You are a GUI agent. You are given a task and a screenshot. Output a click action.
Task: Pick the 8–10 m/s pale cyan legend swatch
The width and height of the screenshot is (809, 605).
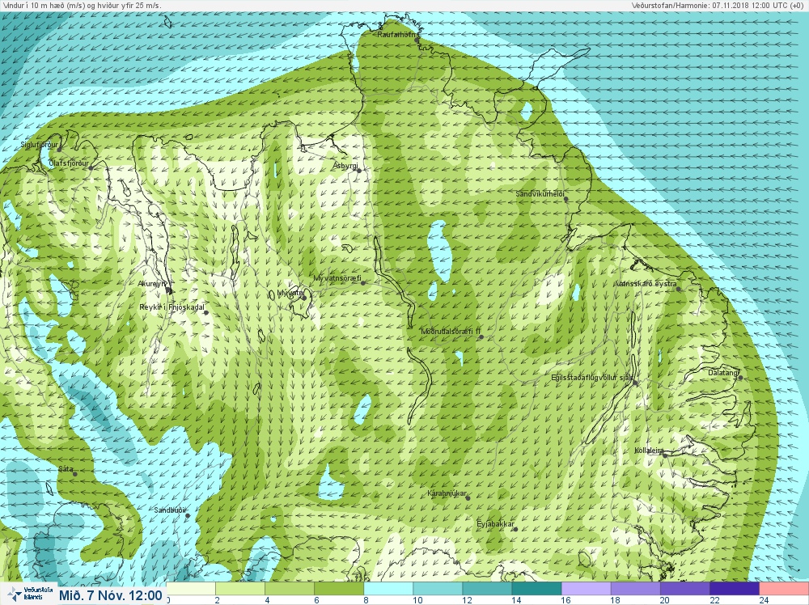coord(388,589)
